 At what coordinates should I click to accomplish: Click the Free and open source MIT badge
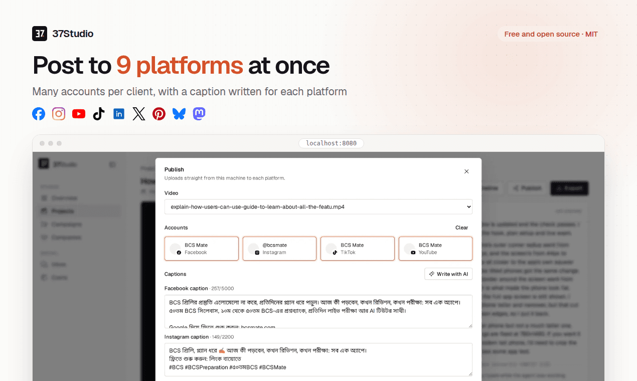click(551, 34)
